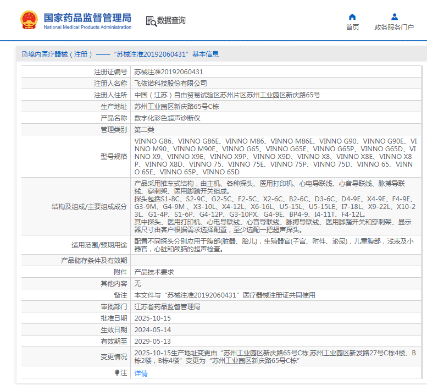Click the 首页 house icon

(x=352, y=16)
